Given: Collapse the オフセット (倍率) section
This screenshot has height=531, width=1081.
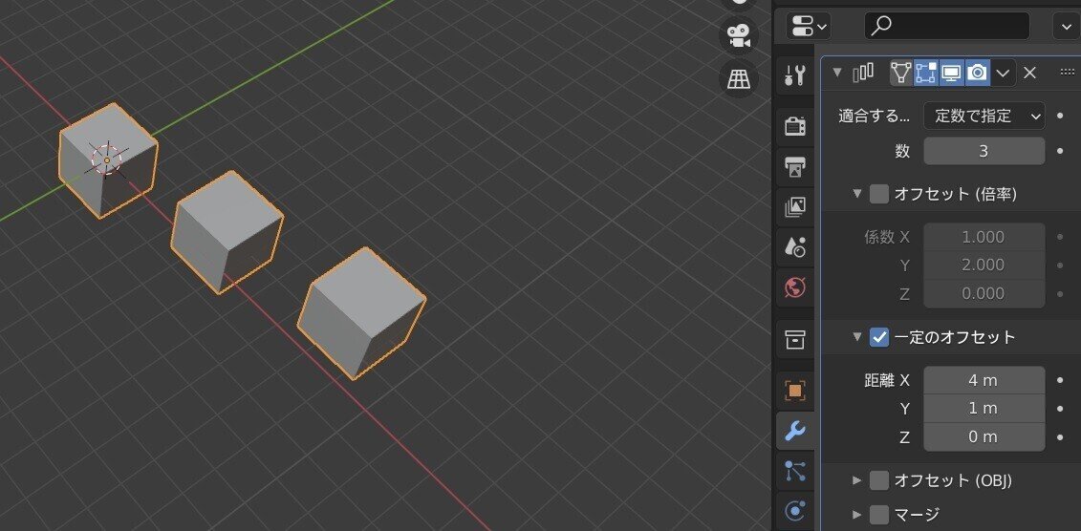Looking at the screenshot, I should click(x=857, y=194).
